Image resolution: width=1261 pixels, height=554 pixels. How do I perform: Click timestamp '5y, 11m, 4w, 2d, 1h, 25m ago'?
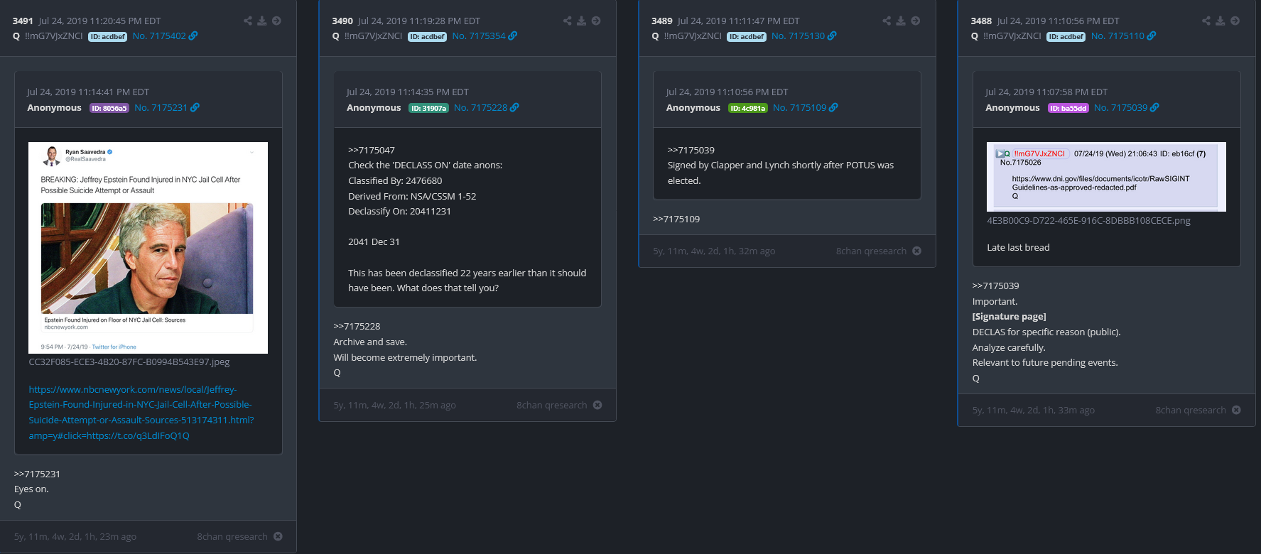pyautogui.click(x=395, y=405)
